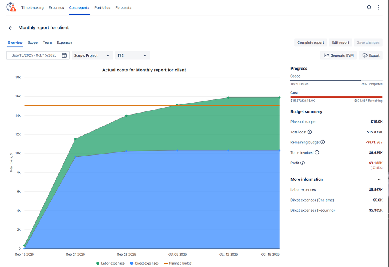
Task: Click the app logo stopwatch icon
Action: (x=11, y=7)
